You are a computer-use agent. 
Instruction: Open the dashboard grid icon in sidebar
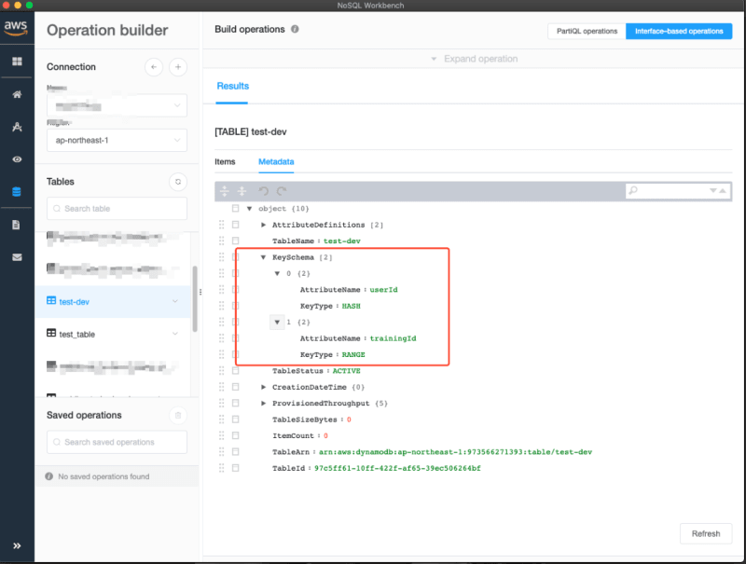[17, 62]
